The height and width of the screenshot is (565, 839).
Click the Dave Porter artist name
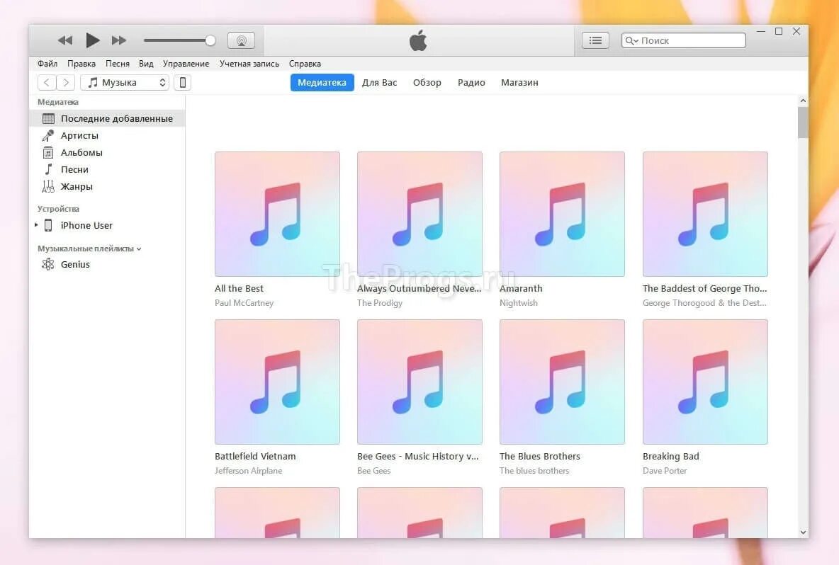pyautogui.click(x=665, y=470)
